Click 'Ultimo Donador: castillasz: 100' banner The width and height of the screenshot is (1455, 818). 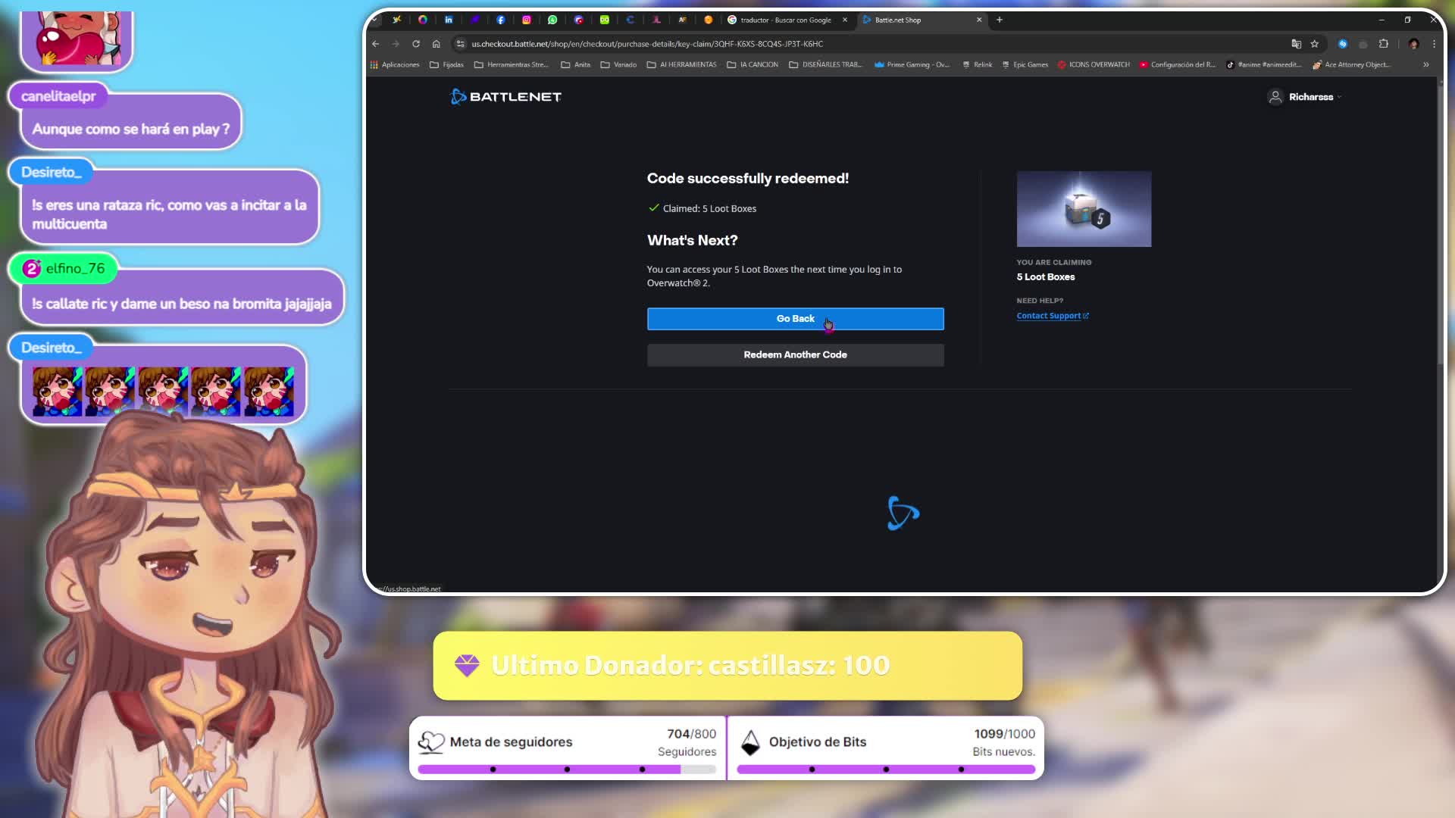[x=727, y=666]
